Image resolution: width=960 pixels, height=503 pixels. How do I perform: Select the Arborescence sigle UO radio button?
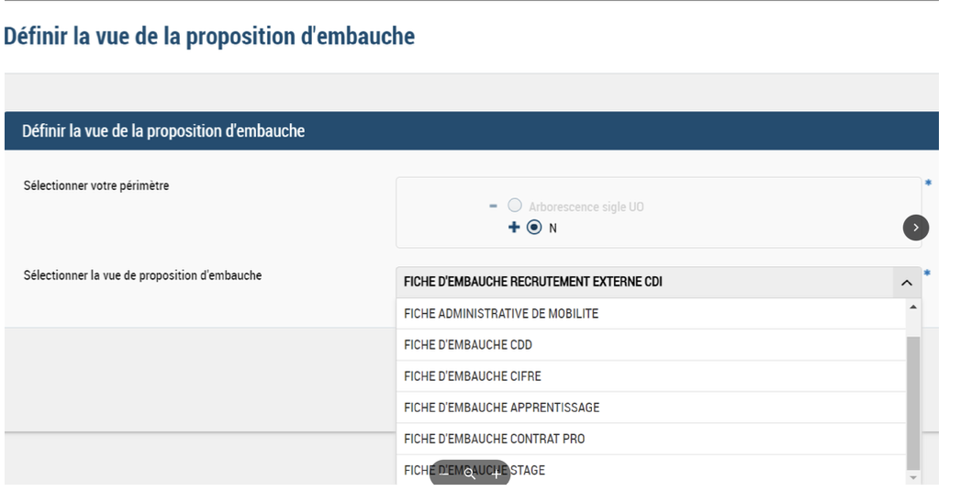pos(514,207)
